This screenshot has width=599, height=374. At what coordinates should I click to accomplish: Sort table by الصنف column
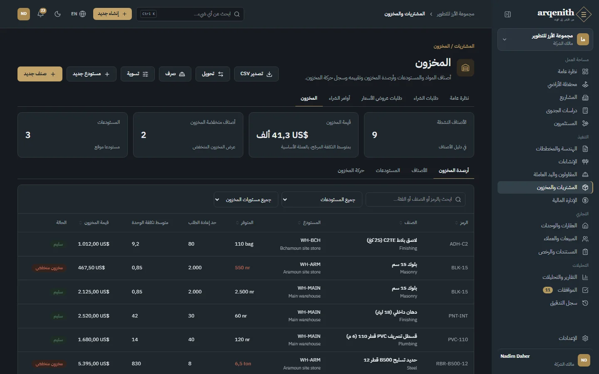408,223
